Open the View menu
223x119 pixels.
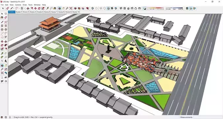(12, 5)
